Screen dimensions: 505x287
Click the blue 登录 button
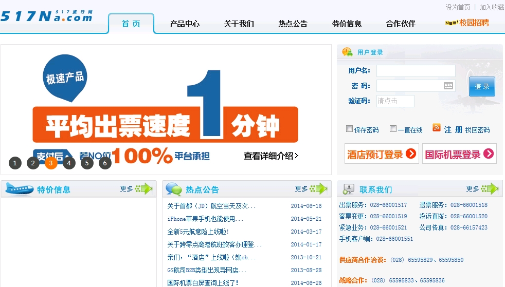point(482,86)
